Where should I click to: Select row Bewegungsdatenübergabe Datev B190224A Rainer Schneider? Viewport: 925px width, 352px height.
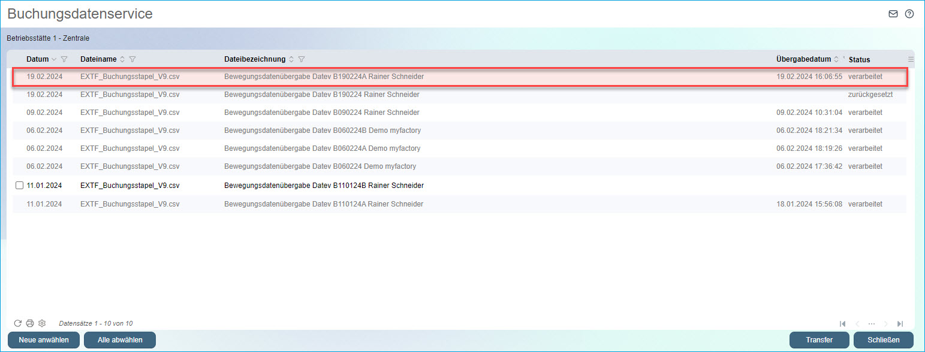pos(459,77)
